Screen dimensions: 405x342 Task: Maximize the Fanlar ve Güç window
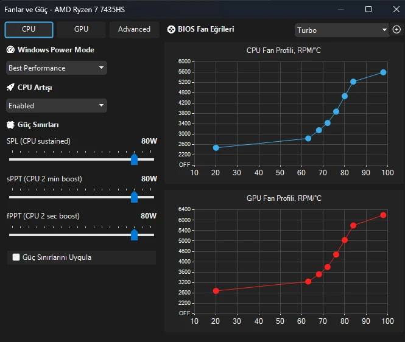point(368,9)
